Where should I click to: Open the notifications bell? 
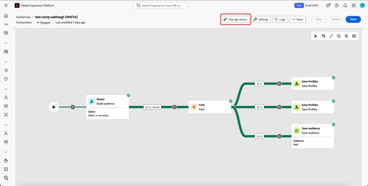pos(345,5)
